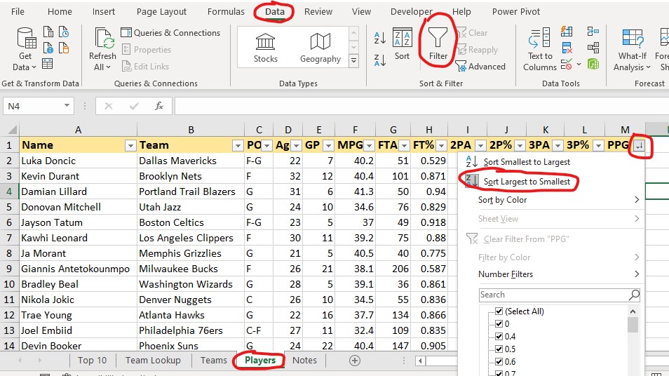Open the Team column filter dropdown

coord(238,145)
